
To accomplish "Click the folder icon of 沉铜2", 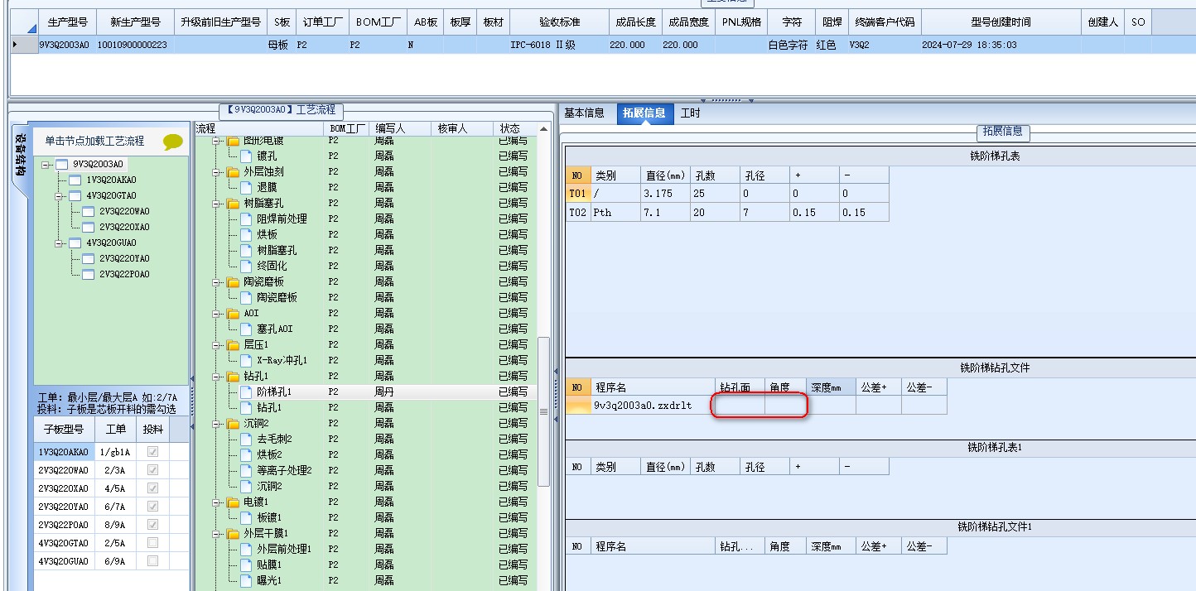I will (x=233, y=424).
